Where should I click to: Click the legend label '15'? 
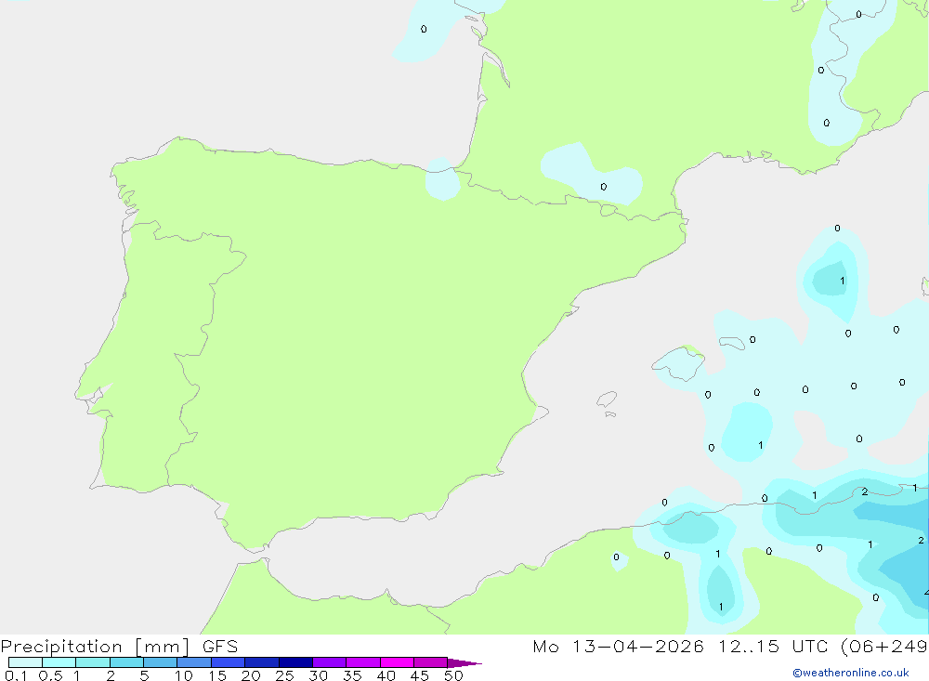216,675
